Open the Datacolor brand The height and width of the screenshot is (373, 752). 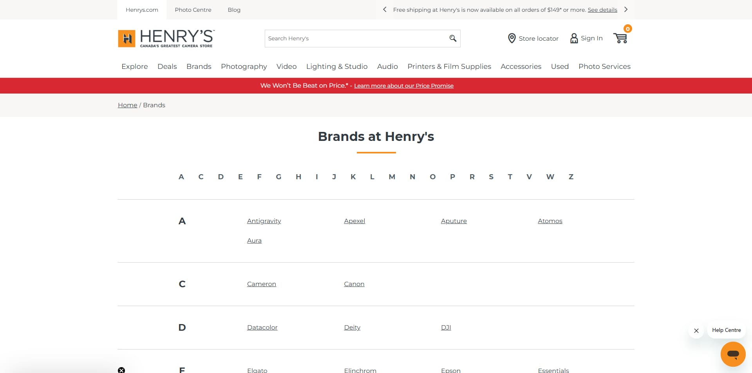pyautogui.click(x=262, y=328)
